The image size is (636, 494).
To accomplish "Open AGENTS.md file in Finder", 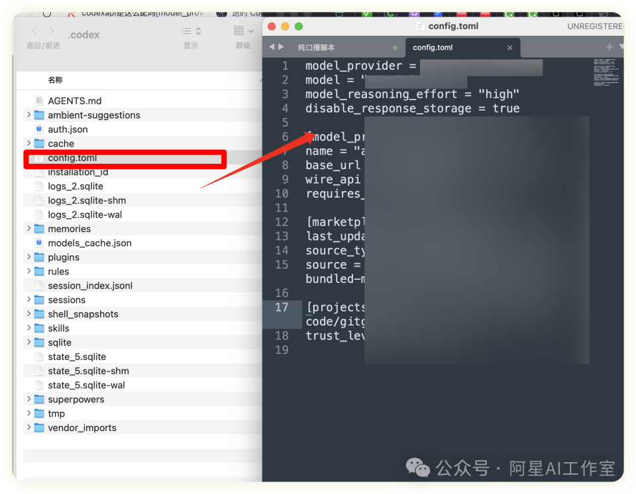I will (x=75, y=101).
